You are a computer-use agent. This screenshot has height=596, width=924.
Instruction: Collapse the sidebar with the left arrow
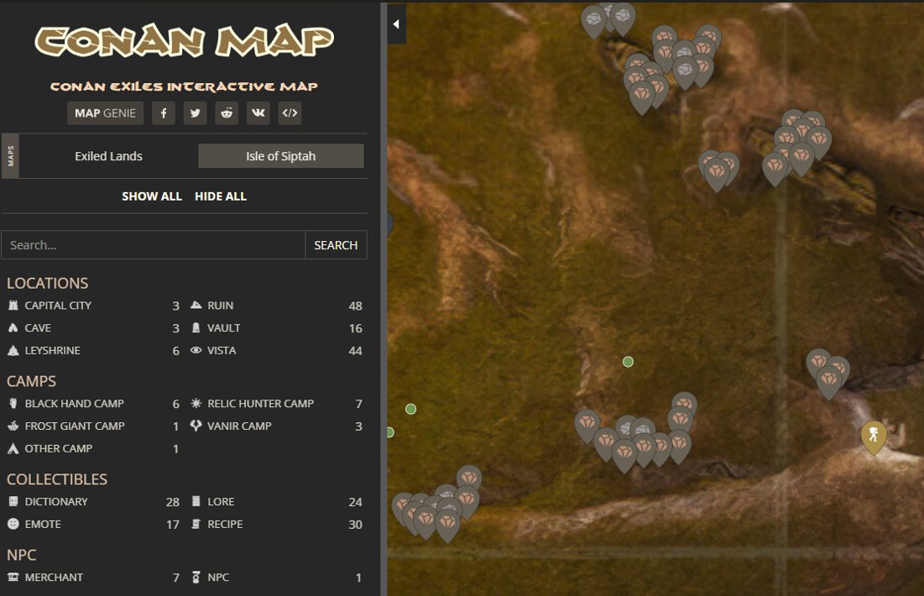395,24
